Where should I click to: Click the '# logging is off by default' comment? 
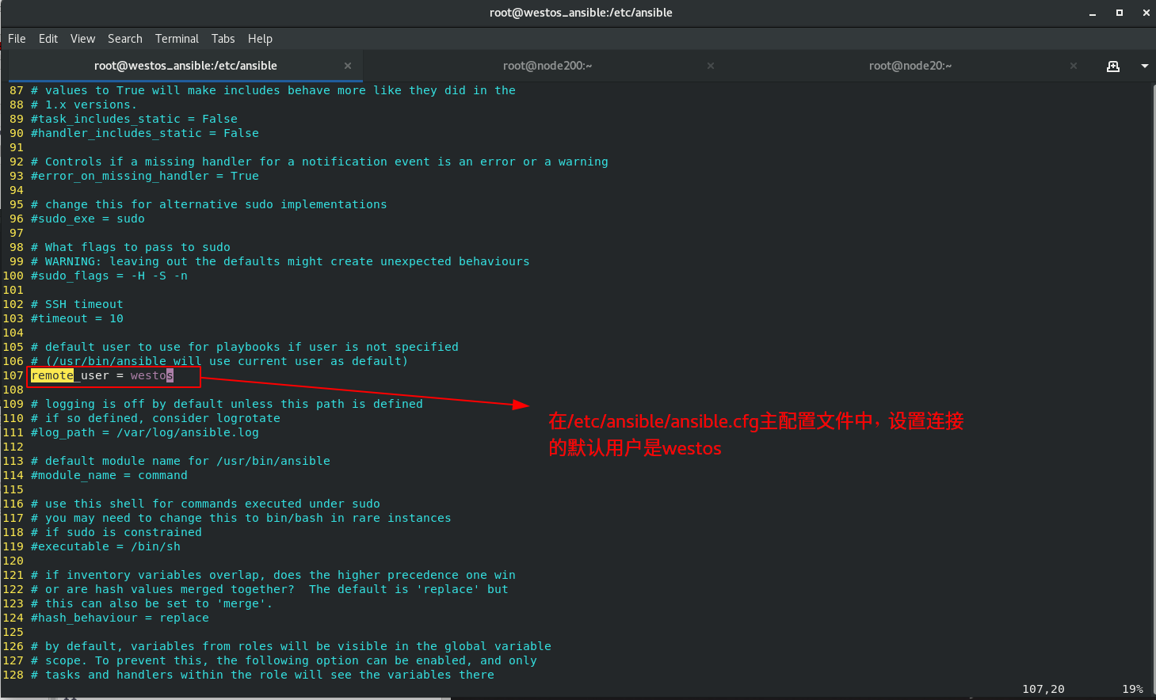coord(227,404)
